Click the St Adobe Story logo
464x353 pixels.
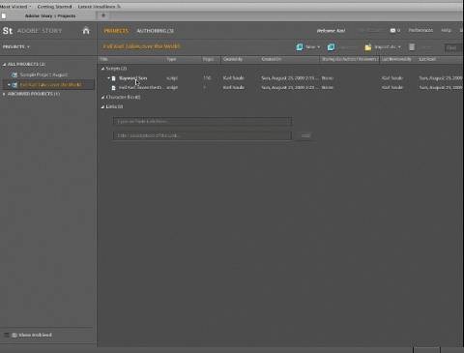(32, 31)
